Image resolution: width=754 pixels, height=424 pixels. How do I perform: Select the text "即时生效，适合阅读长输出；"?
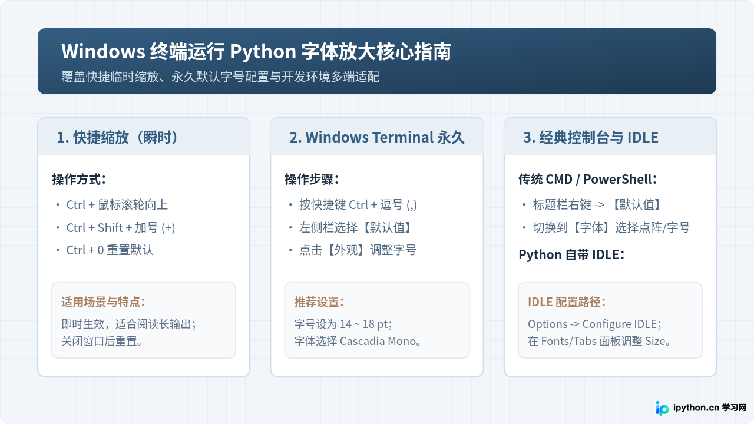pos(129,324)
